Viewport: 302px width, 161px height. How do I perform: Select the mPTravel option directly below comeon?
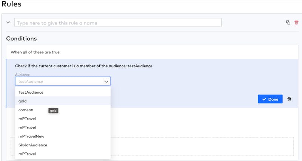tap(63, 119)
